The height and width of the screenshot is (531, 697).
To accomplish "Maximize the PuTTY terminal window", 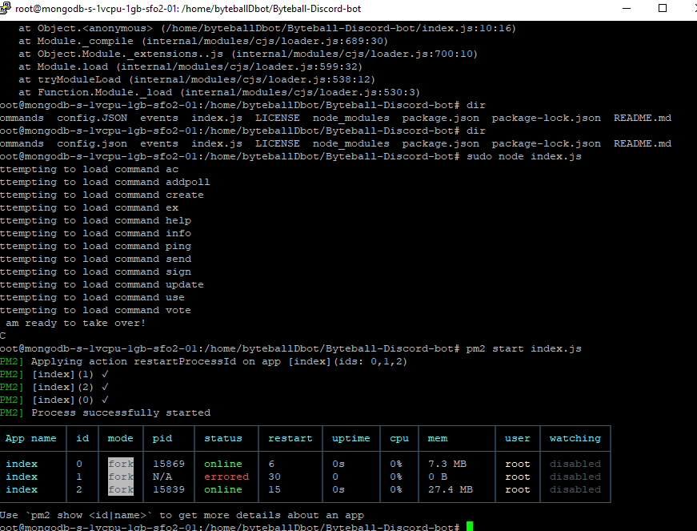I will pos(663,9).
